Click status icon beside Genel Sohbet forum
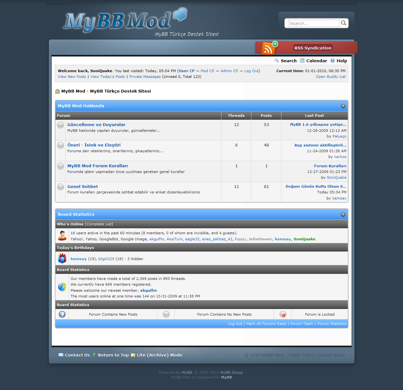403x390 pixels. coord(61,187)
